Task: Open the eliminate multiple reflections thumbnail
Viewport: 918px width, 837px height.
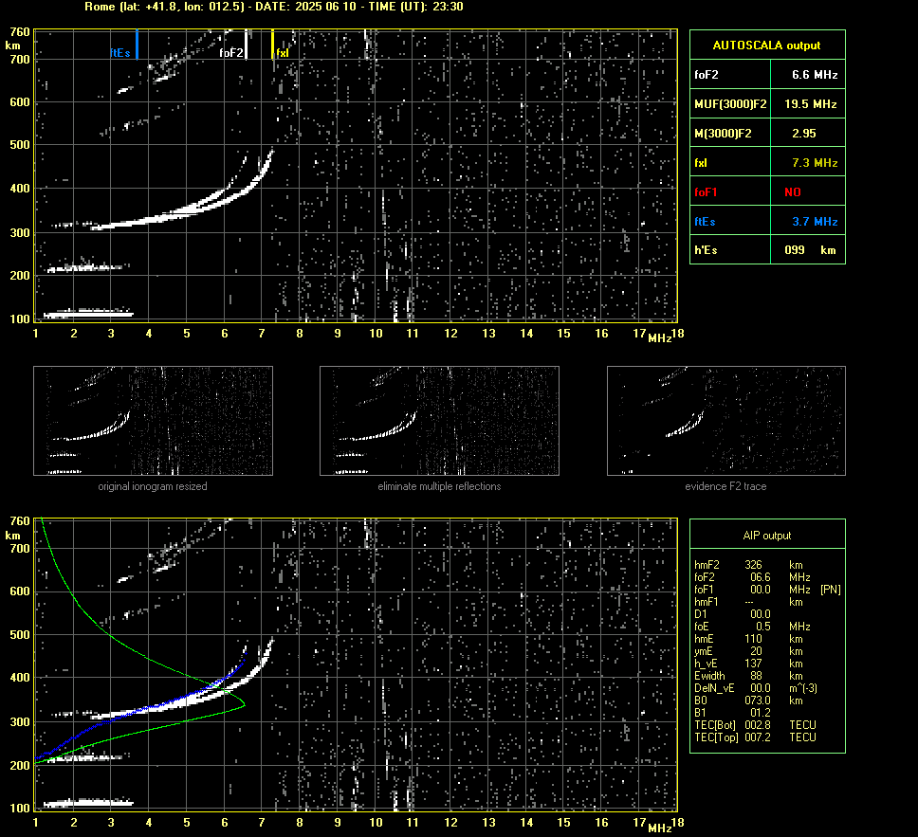Action: (x=439, y=421)
